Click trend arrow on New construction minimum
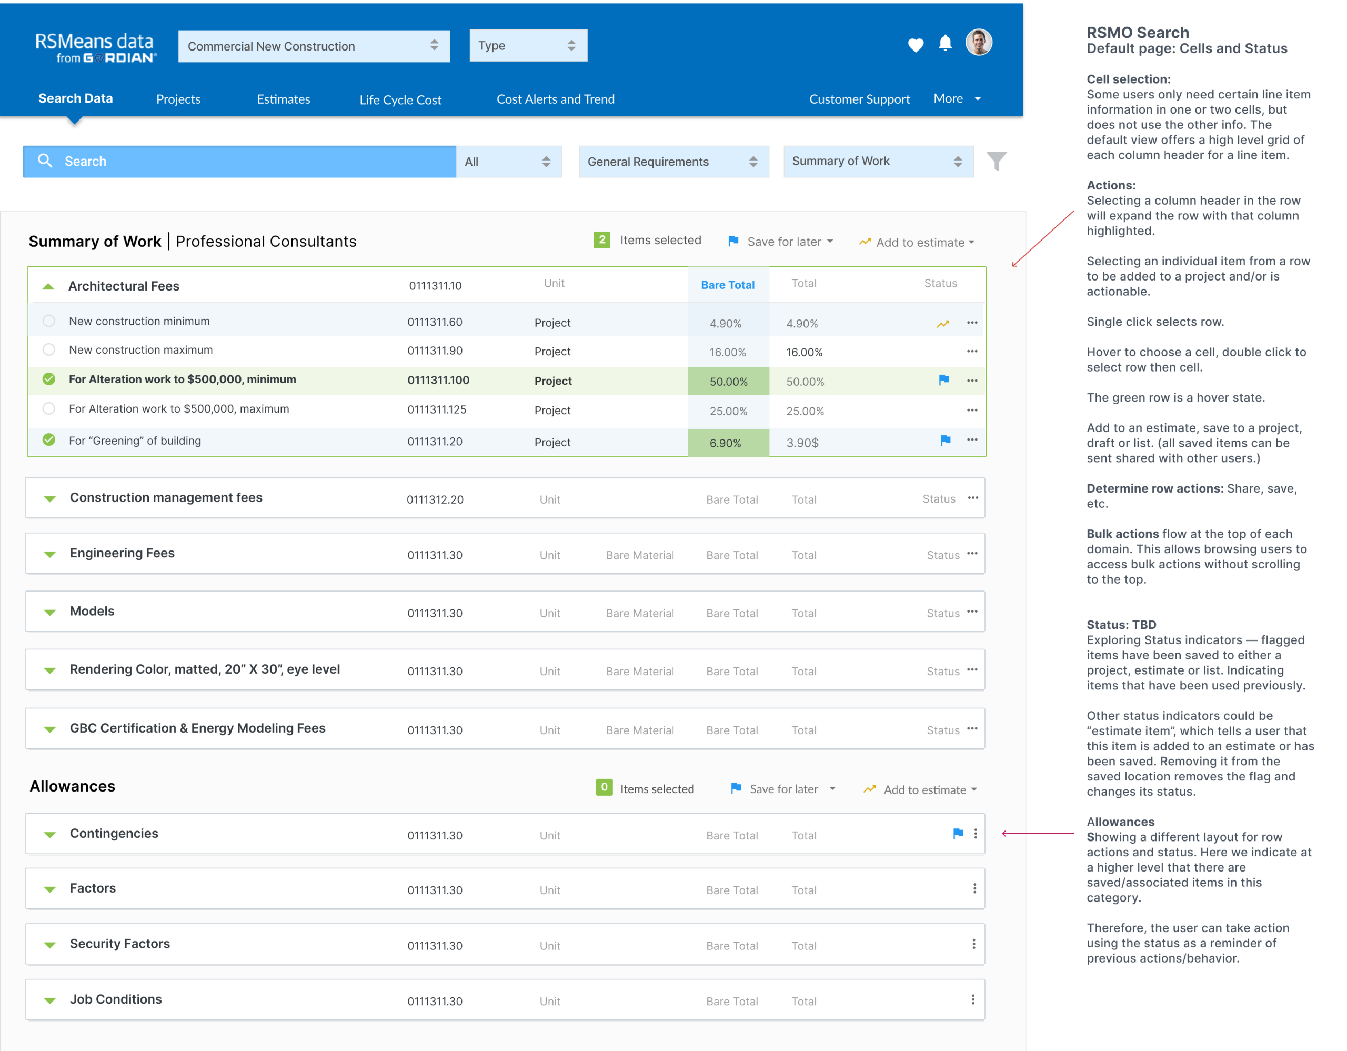This screenshot has width=1347, height=1051. click(943, 323)
